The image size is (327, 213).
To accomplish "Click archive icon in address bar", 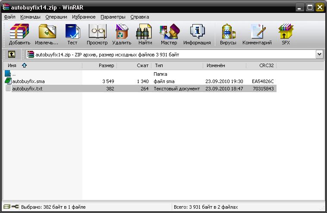I will [x=31, y=55].
